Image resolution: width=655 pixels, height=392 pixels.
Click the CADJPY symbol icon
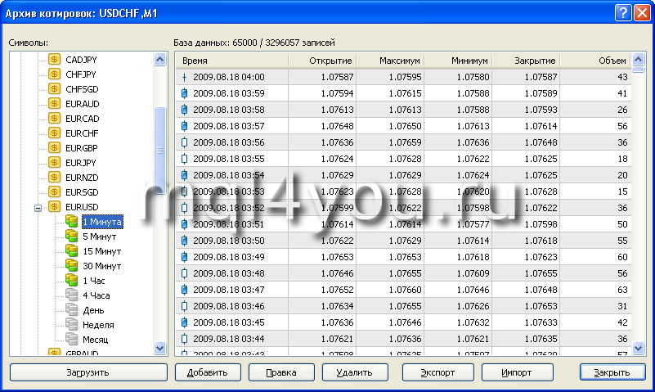tap(55, 60)
